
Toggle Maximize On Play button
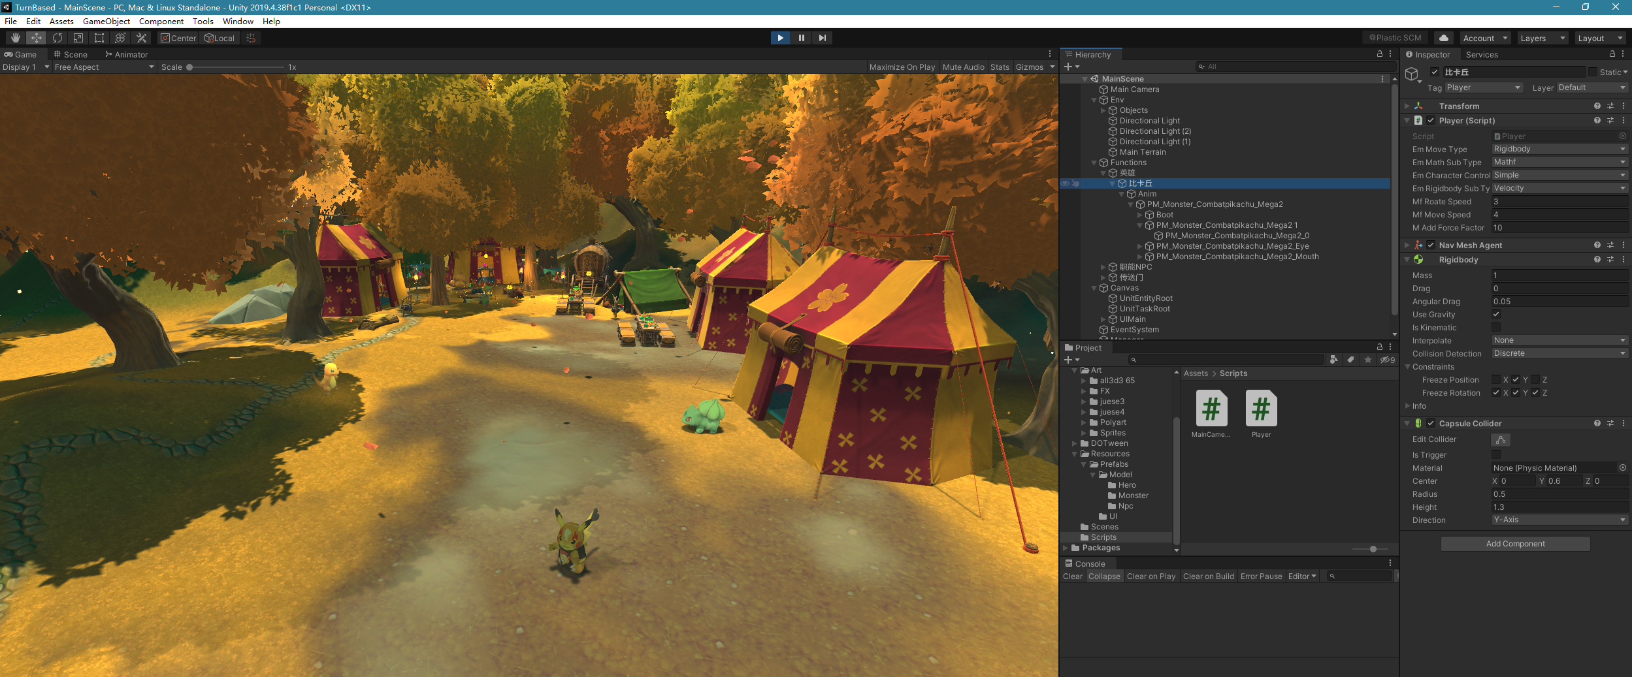click(902, 67)
